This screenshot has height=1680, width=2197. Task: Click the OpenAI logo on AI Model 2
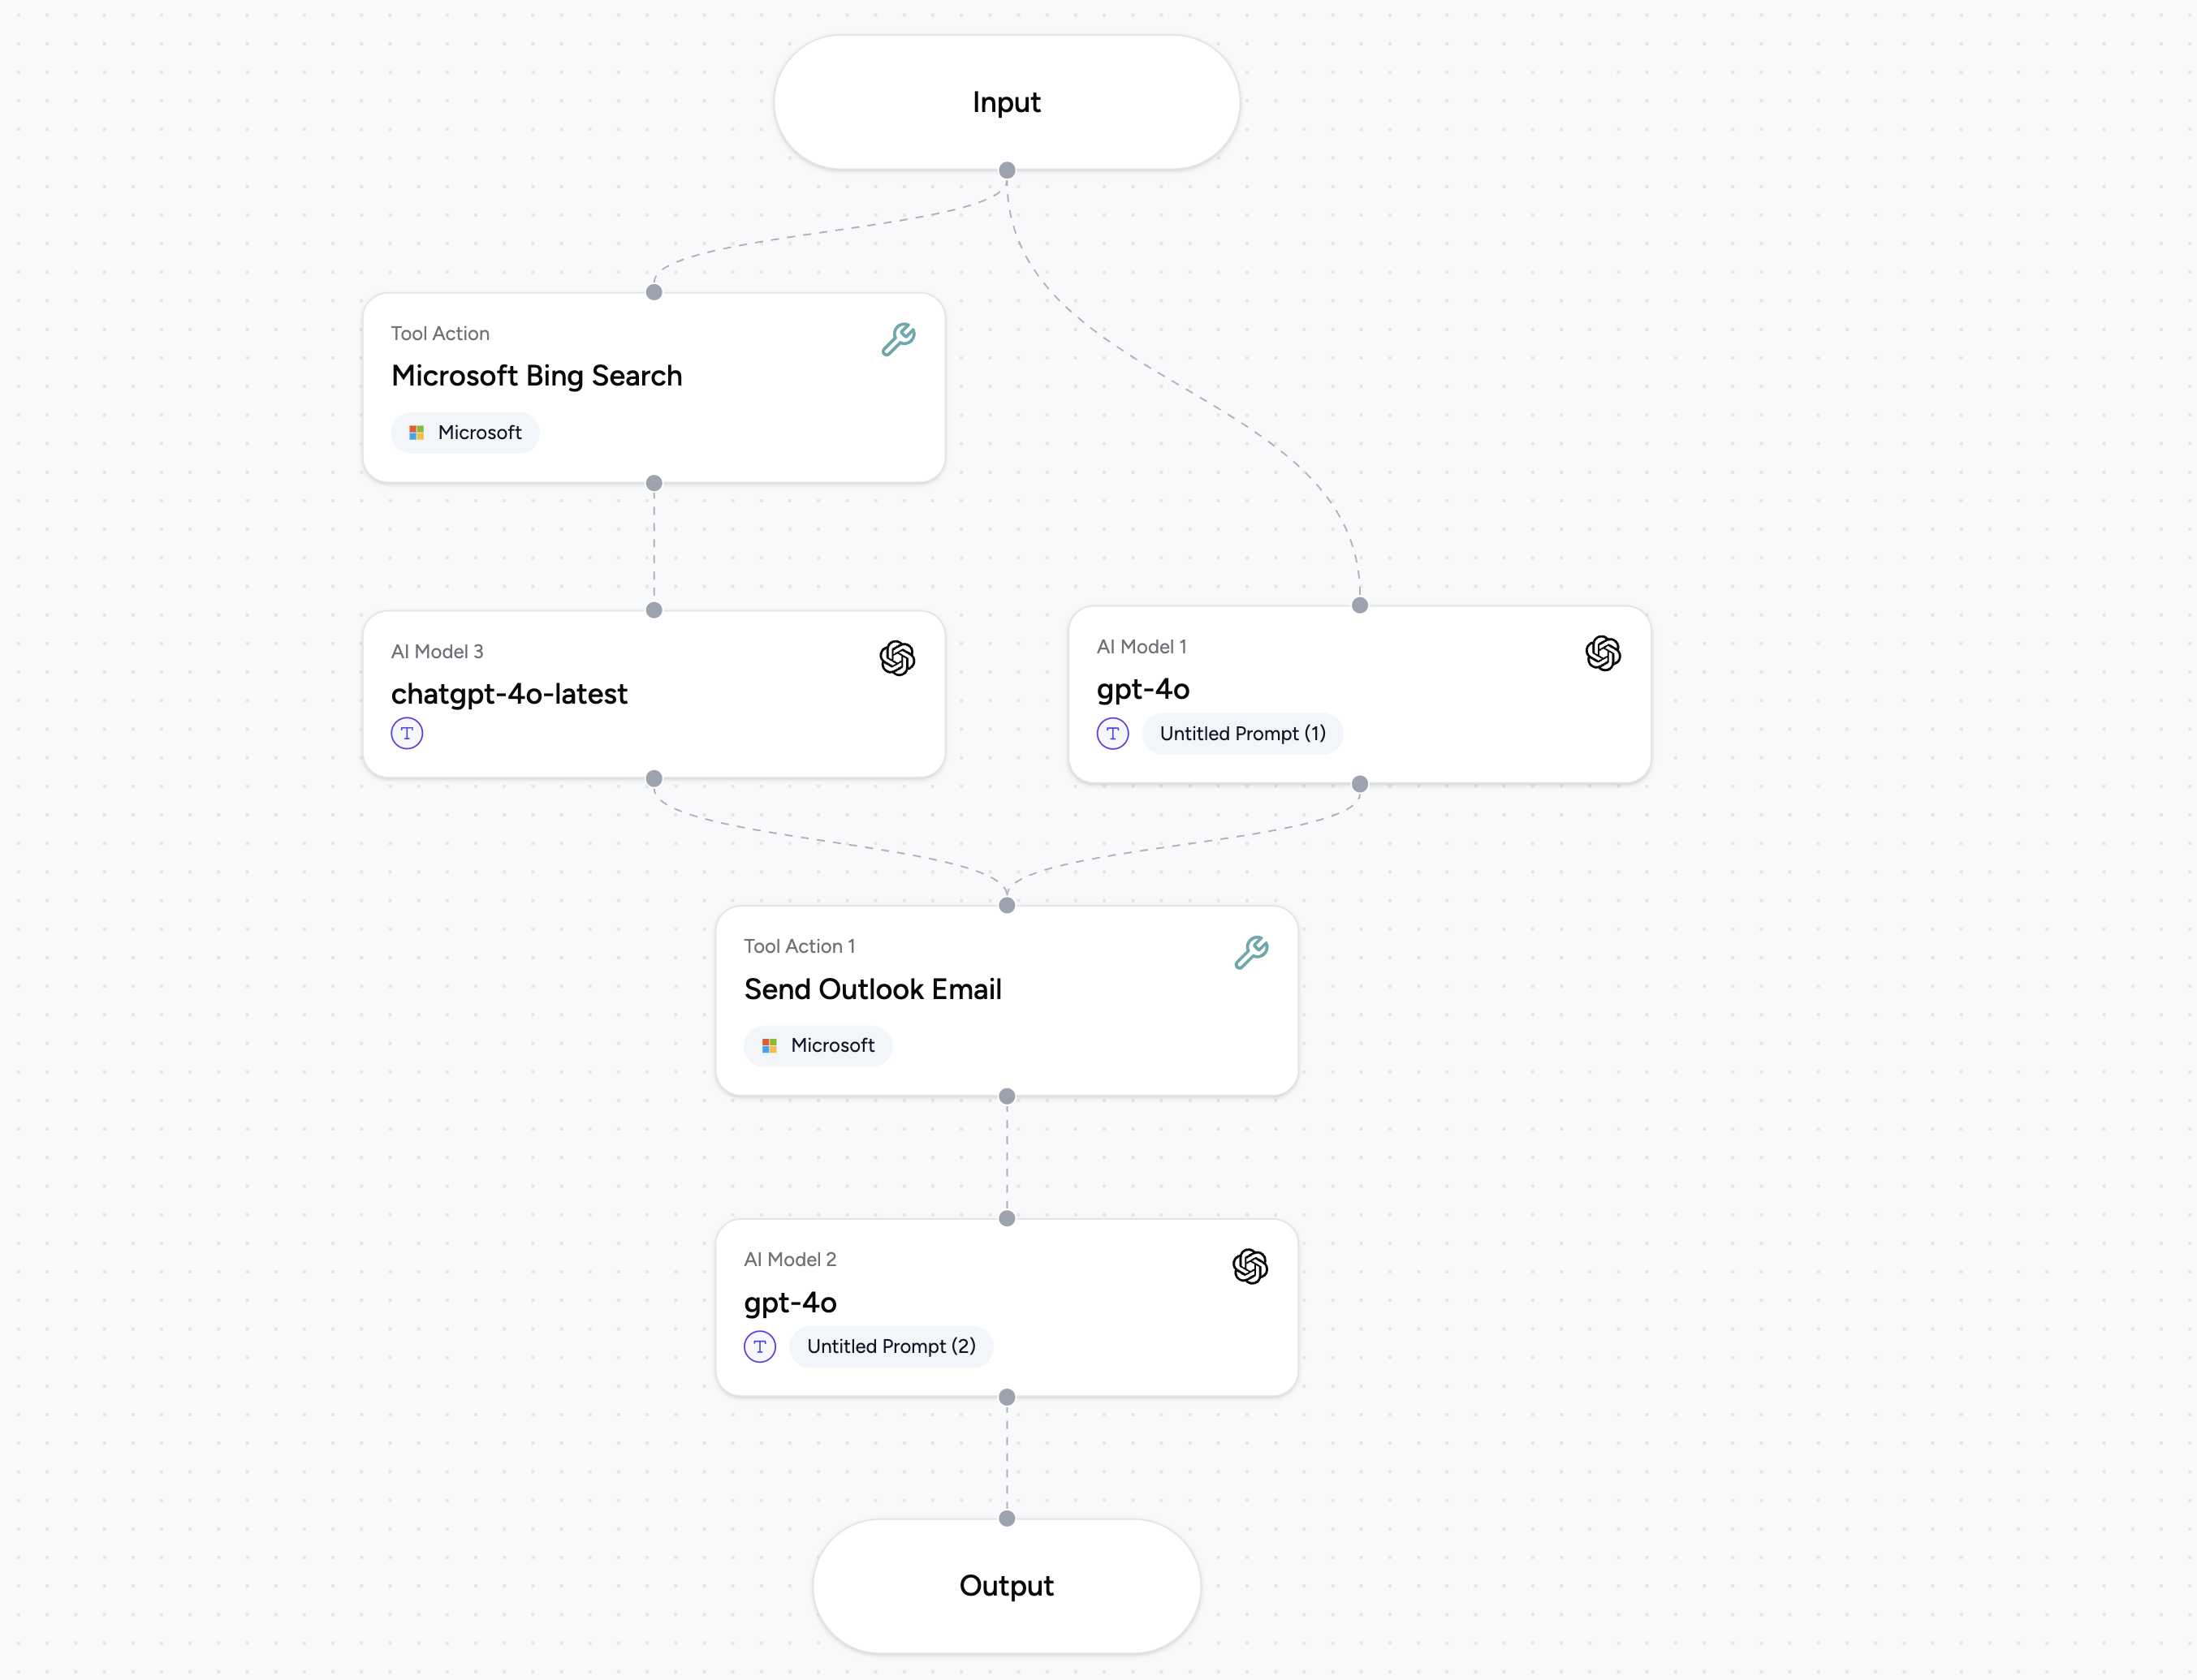[1250, 1266]
